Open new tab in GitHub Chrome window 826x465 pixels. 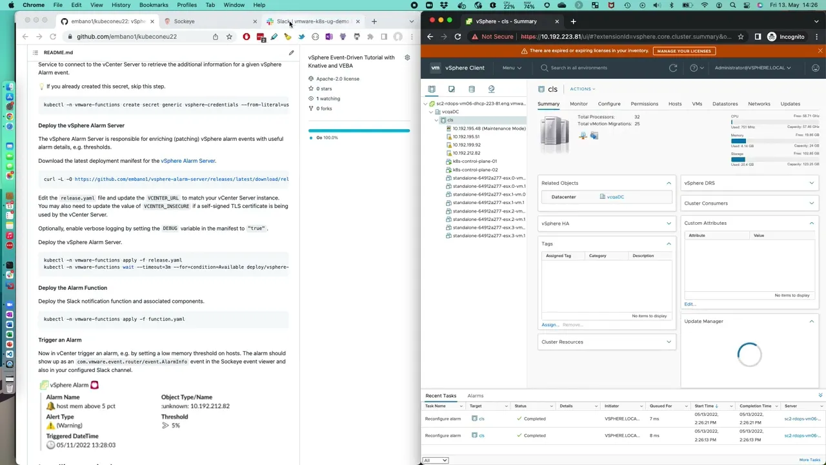(374, 21)
